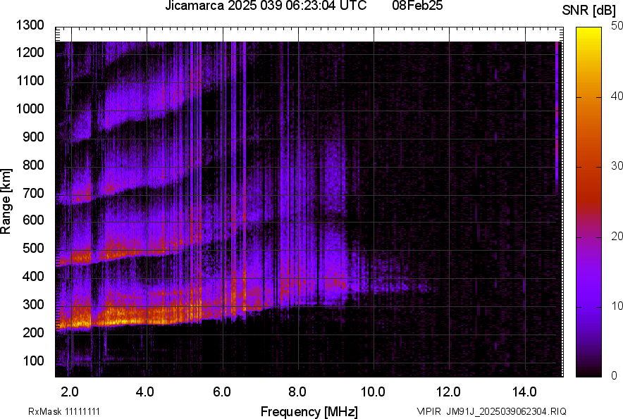Click the 10.0 tick on the frequency axis

point(373,392)
